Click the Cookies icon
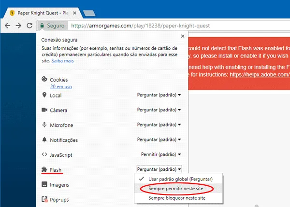The height and width of the screenshot is (207, 290). pyautogui.click(x=44, y=79)
